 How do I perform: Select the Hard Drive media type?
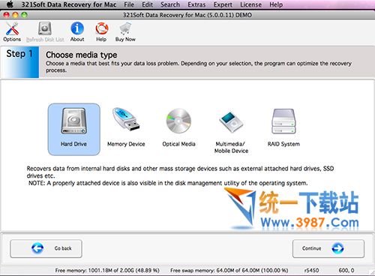click(x=74, y=129)
